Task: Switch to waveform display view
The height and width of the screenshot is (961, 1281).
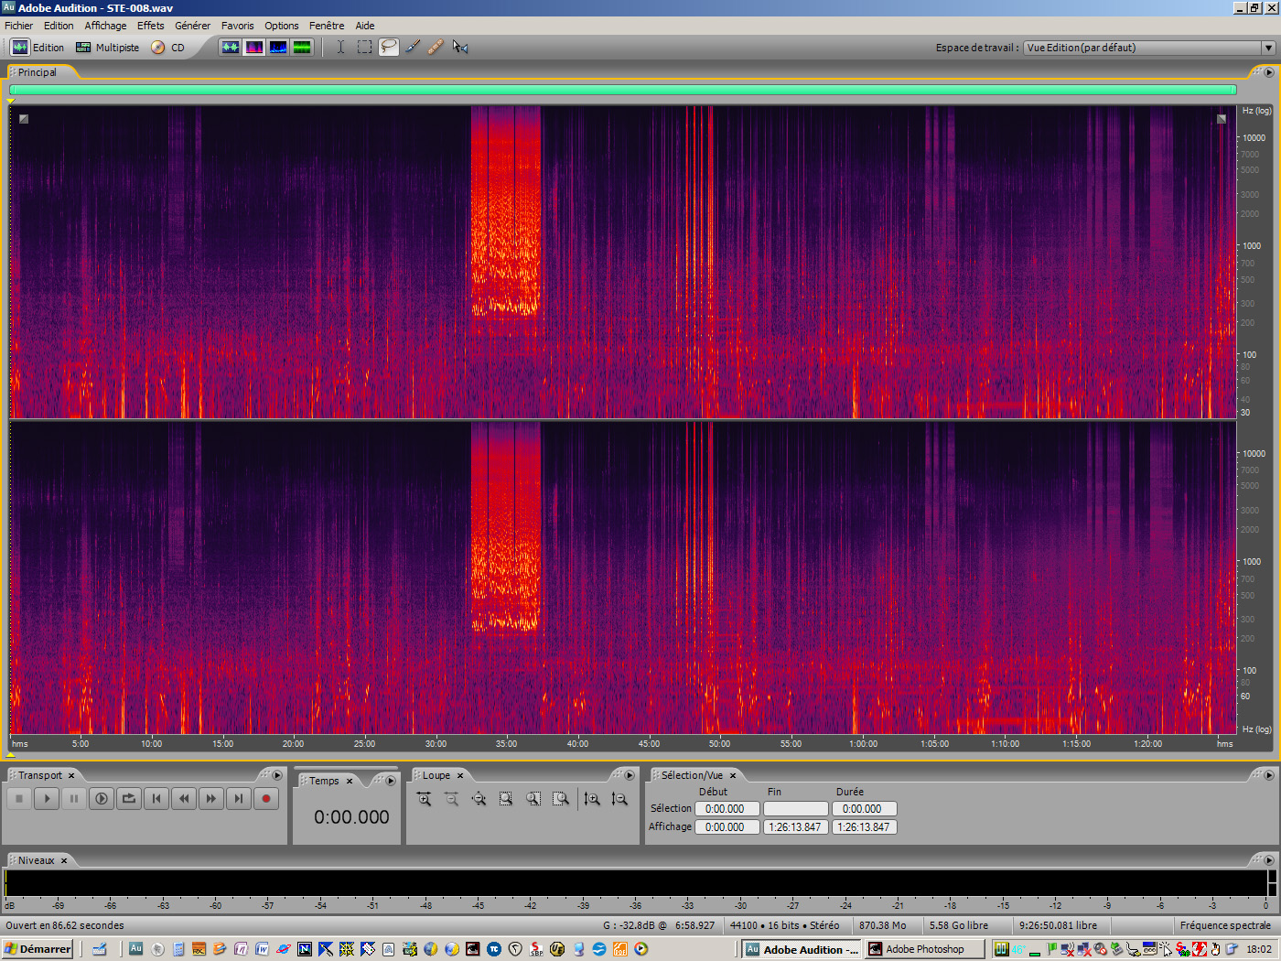Action: [231, 47]
